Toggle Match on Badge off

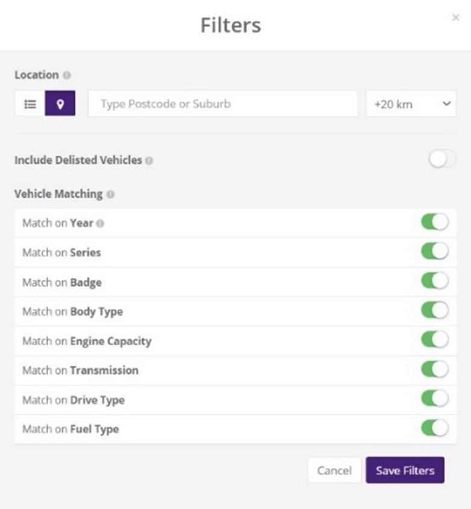(x=435, y=281)
